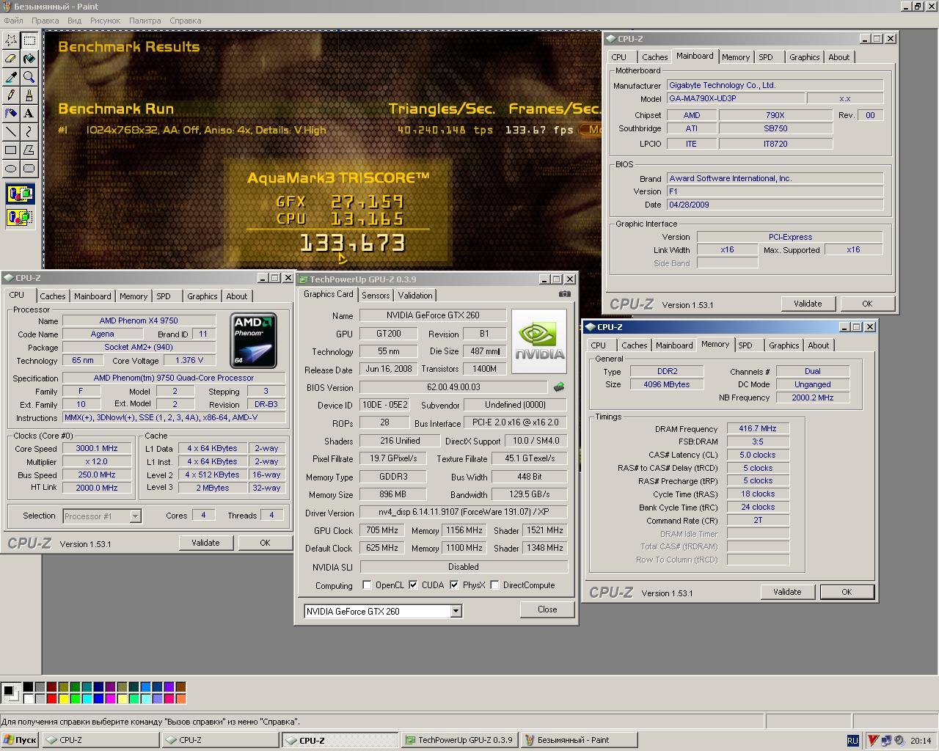Open the Палитра menu in Paint
Screen dimensions: 939x751
145,21
